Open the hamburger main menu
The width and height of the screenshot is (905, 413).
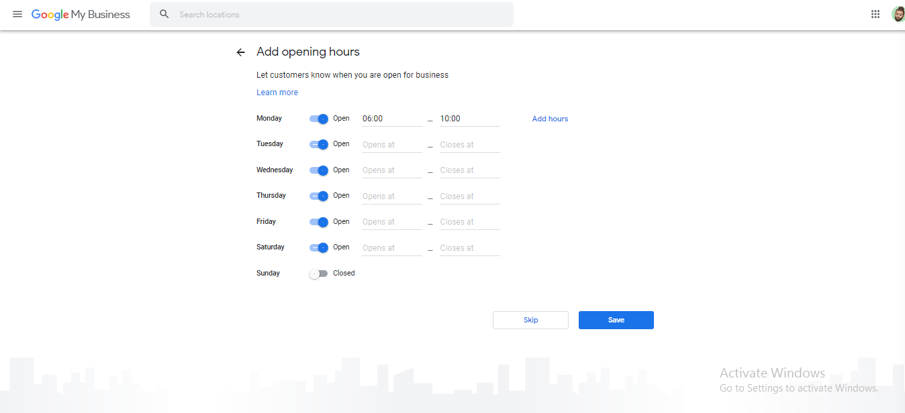point(17,14)
